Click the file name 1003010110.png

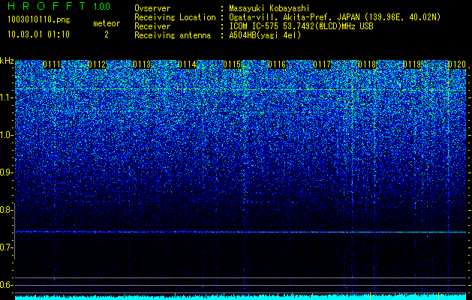[39, 20]
